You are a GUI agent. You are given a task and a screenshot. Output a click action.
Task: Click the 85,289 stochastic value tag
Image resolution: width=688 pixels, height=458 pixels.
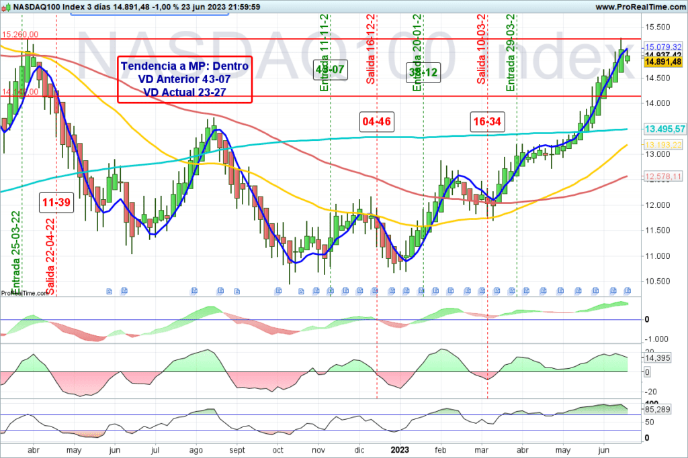coord(657,410)
